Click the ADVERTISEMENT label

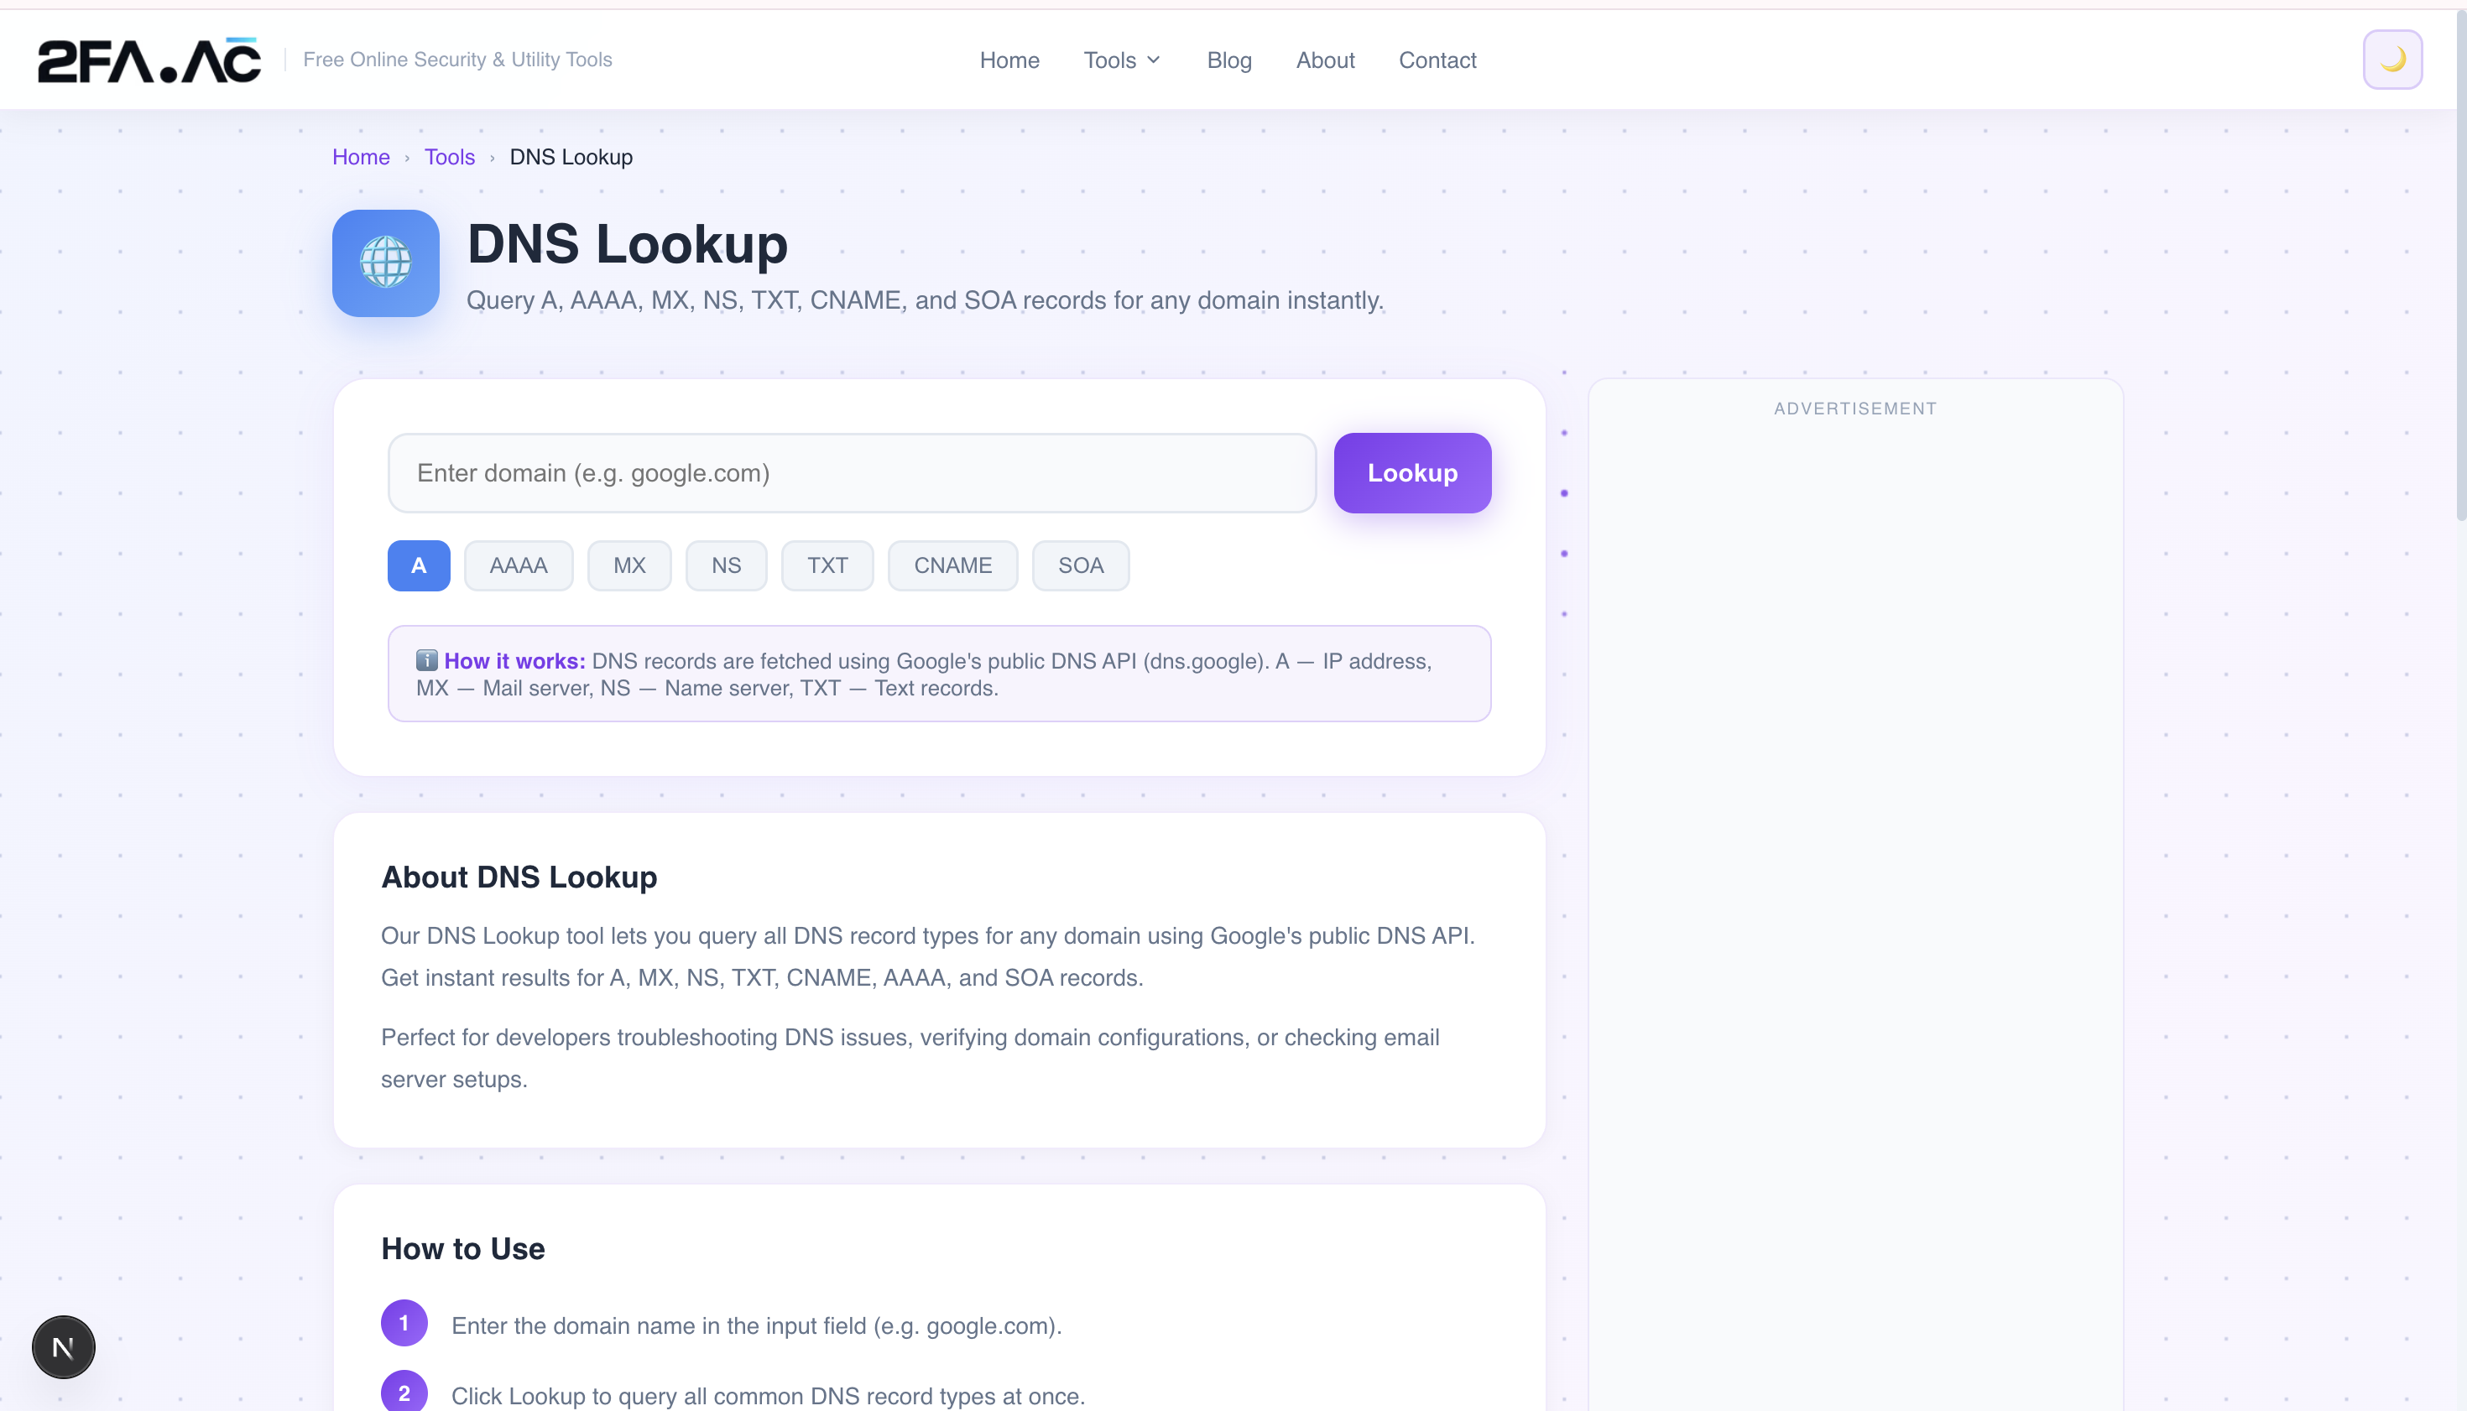click(x=1855, y=409)
